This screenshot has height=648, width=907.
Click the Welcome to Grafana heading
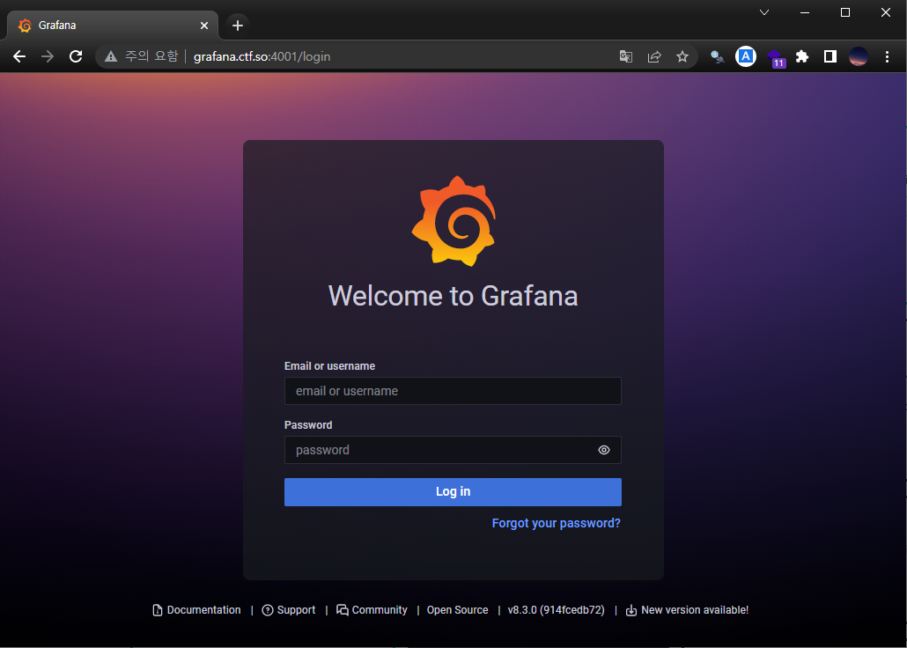tap(453, 296)
